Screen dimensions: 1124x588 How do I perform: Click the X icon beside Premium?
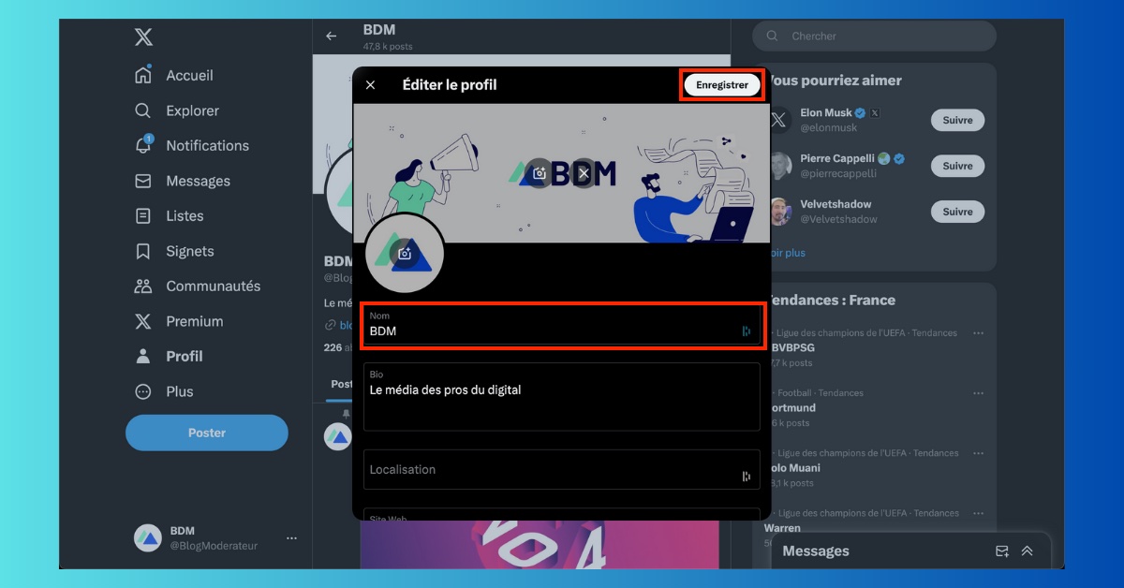(x=143, y=321)
